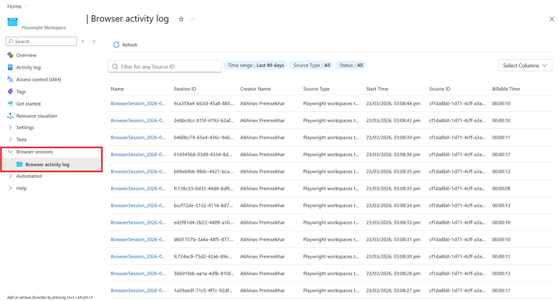
Task: Focus the Filter for any Source ID field
Action: [x=165, y=67]
